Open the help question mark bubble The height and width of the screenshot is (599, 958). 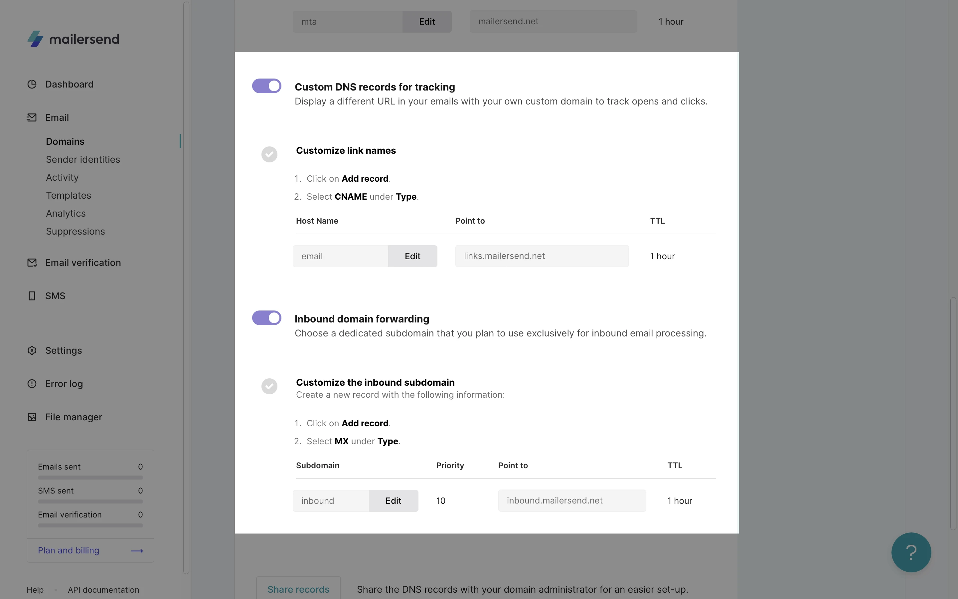[x=911, y=552]
